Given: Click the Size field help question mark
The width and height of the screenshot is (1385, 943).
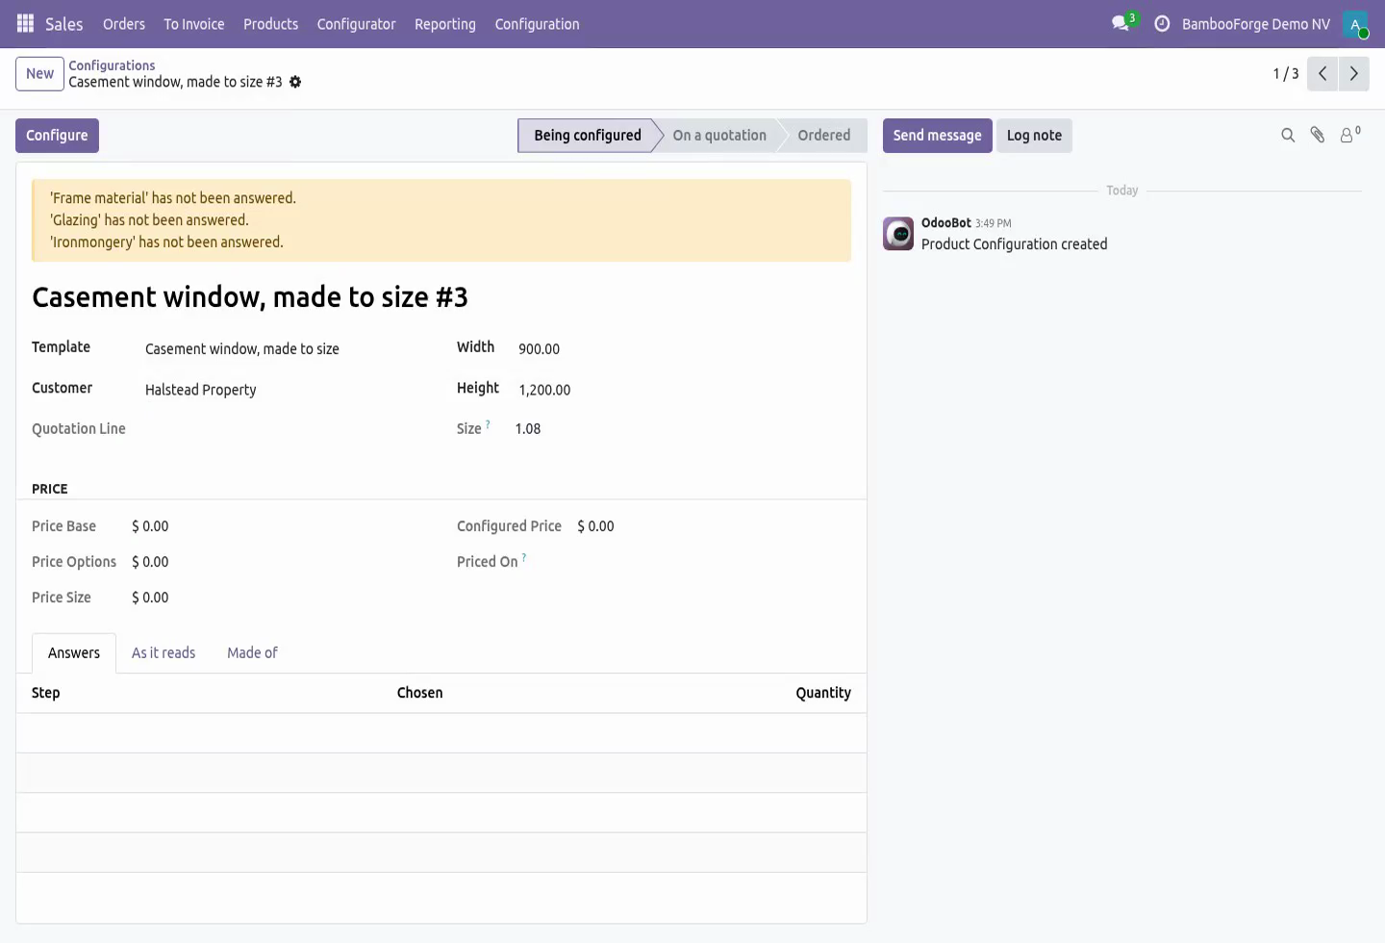Looking at the screenshot, I should pyautogui.click(x=488, y=424).
